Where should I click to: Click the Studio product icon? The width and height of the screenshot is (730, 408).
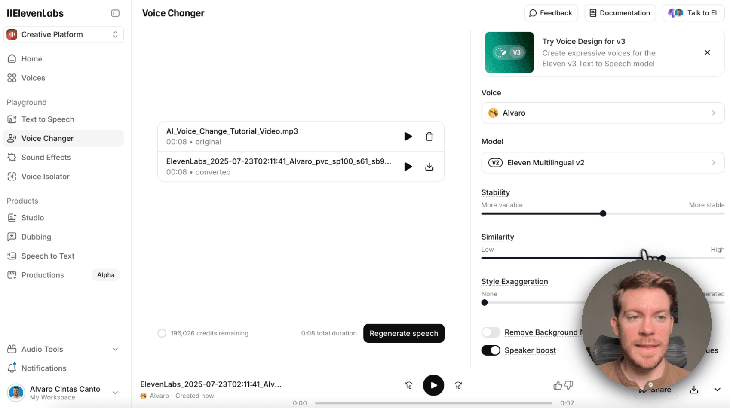12,218
